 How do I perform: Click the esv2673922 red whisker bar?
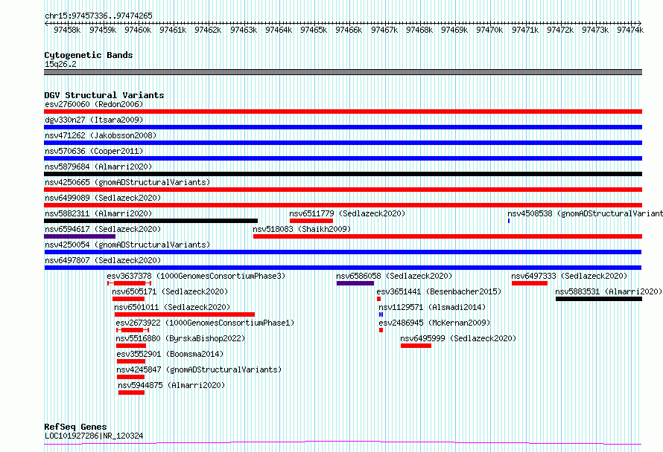133,330
